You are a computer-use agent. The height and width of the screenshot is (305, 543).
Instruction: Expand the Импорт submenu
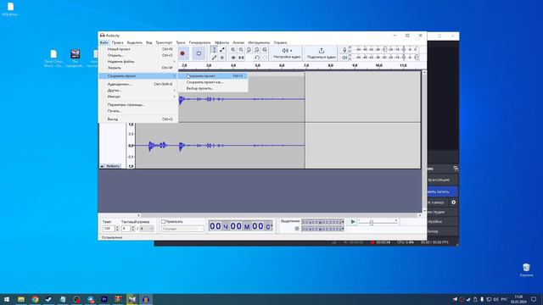[138, 97]
